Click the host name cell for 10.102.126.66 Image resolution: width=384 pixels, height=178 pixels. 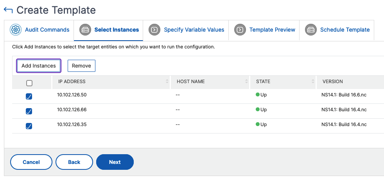[x=178, y=110]
